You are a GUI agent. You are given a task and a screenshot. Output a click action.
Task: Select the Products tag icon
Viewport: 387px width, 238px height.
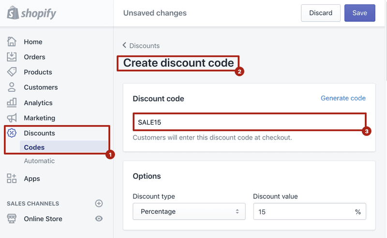[x=12, y=72]
